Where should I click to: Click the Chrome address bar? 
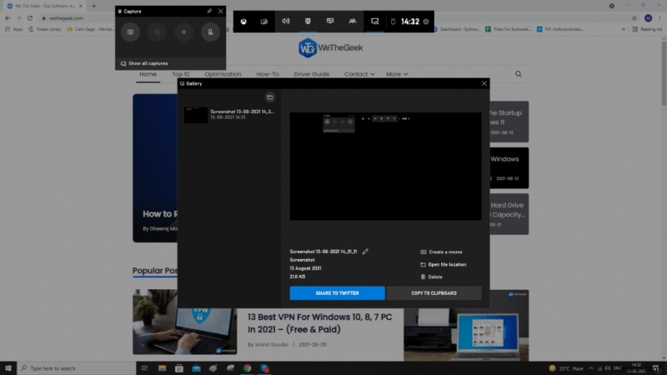336,18
